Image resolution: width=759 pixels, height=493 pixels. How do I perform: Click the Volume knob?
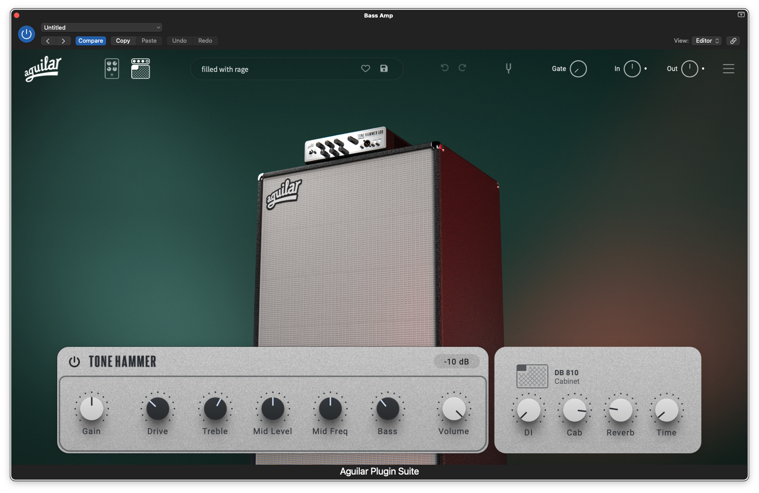point(454,409)
